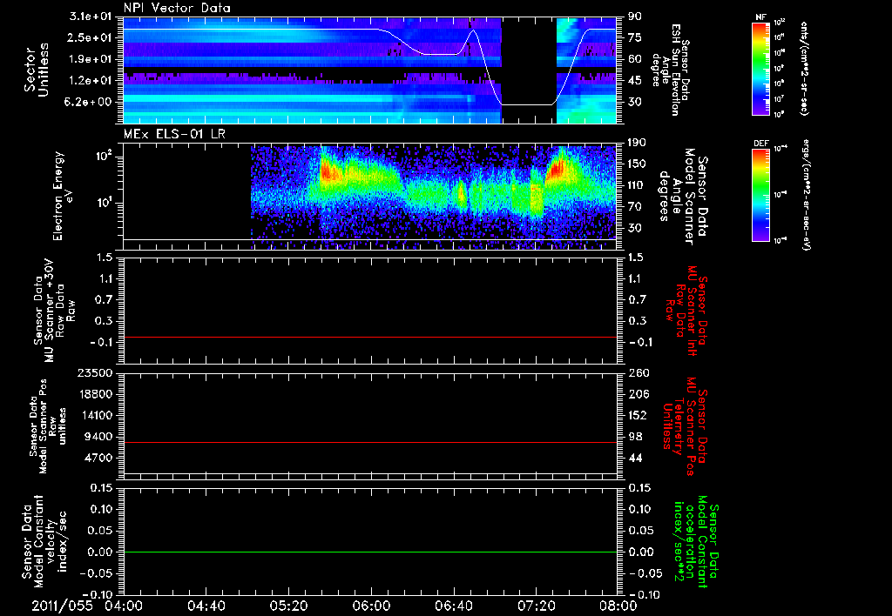Click the "10¹" electron energy tick label

tap(107, 202)
